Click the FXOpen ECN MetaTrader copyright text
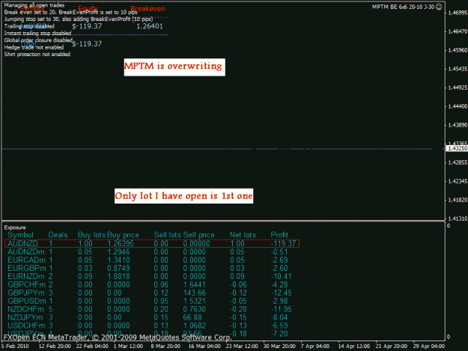Viewport: 468px width, 351px height. pyautogui.click(x=118, y=338)
